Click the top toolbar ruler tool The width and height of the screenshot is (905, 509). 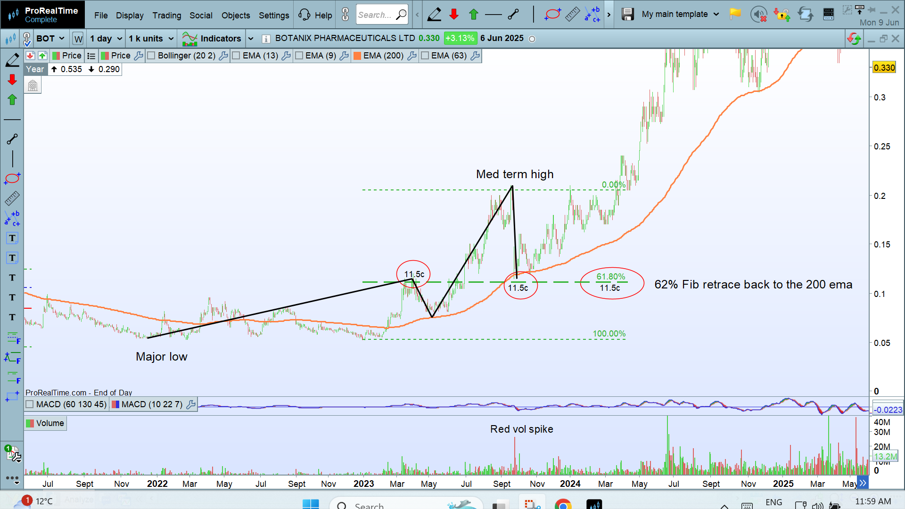[572, 15]
